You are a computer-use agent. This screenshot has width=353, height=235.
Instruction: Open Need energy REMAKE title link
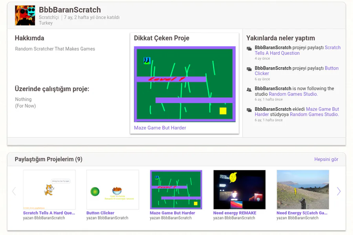[235, 213]
